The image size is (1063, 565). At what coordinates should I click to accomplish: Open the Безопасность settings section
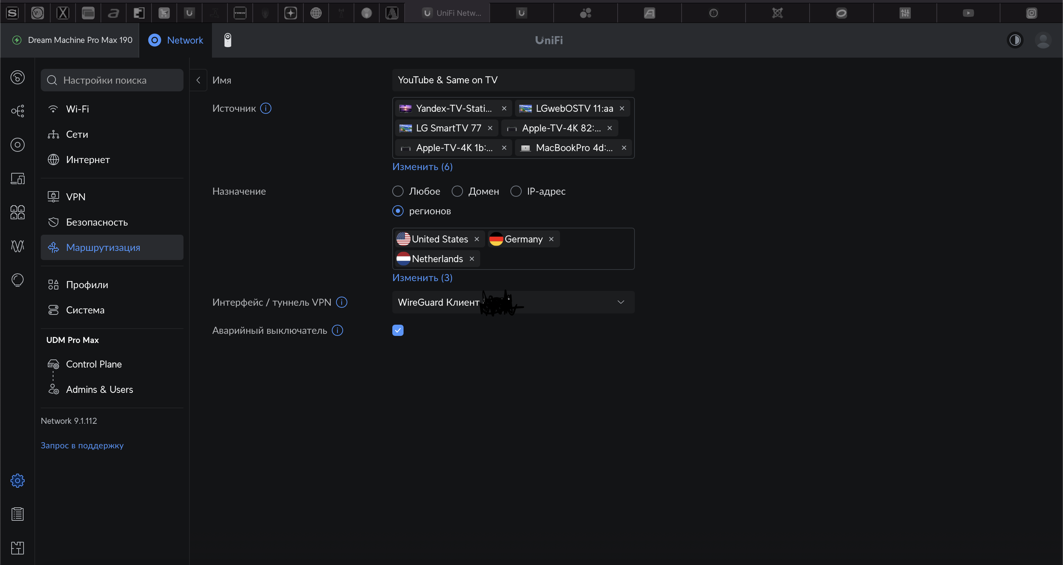pos(97,222)
